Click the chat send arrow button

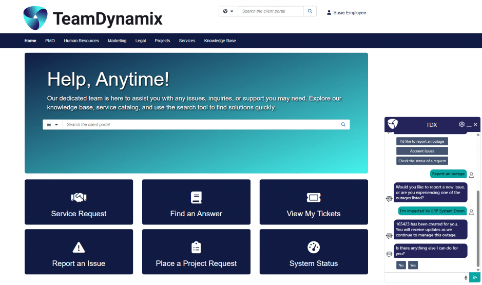475,277
